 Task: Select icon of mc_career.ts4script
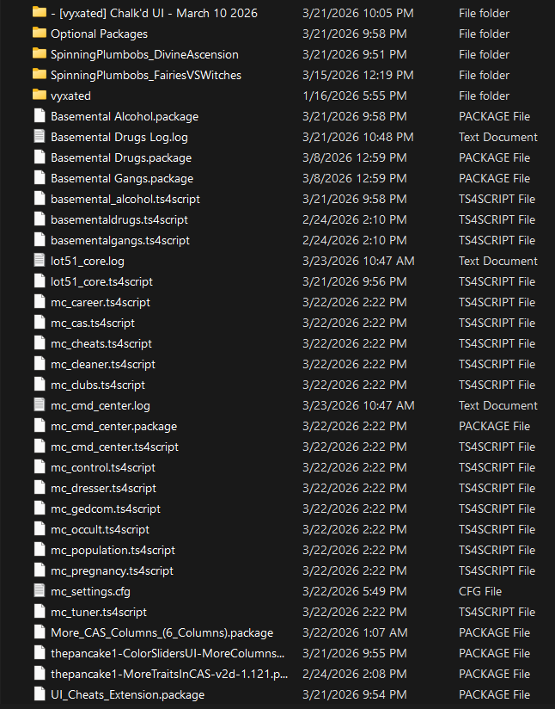pyautogui.click(x=40, y=302)
